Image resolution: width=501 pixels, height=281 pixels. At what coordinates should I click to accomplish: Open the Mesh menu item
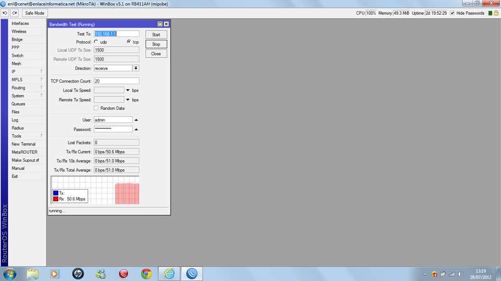[x=16, y=64]
